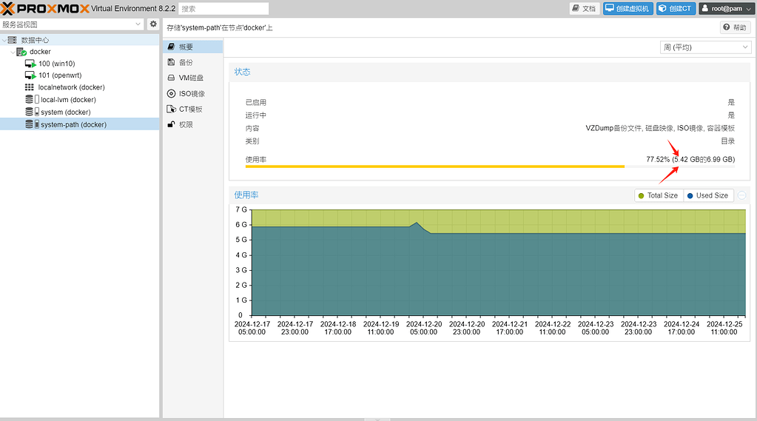Select 101 (openwrt) in the tree
Viewport: 757px width, 421px height.
(61, 75)
